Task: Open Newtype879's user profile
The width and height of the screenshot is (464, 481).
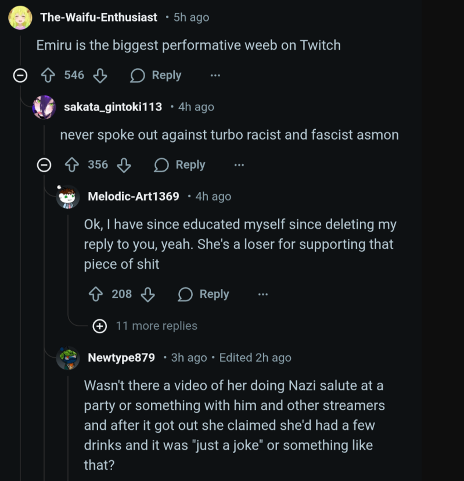Action: 121,358
